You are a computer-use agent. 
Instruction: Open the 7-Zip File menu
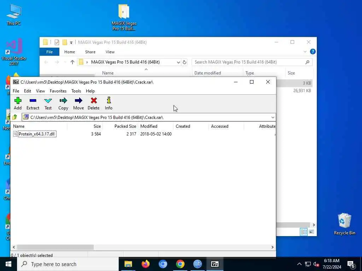(x=16, y=91)
